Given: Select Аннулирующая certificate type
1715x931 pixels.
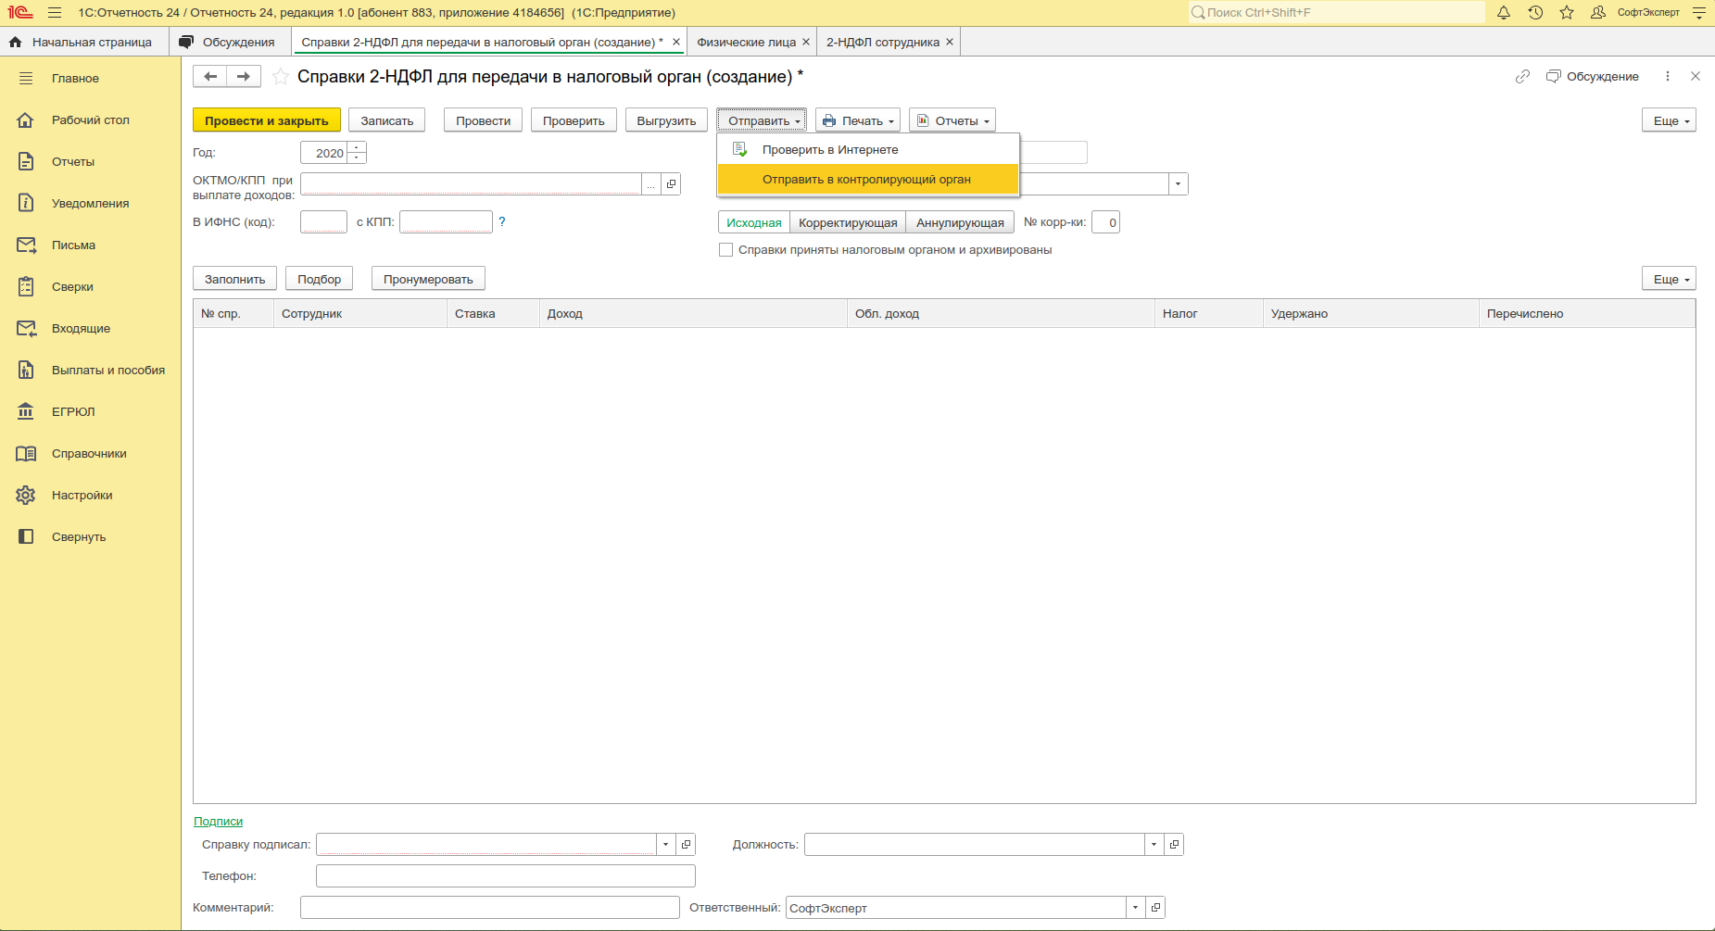Looking at the screenshot, I should click(x=960, y=223).
